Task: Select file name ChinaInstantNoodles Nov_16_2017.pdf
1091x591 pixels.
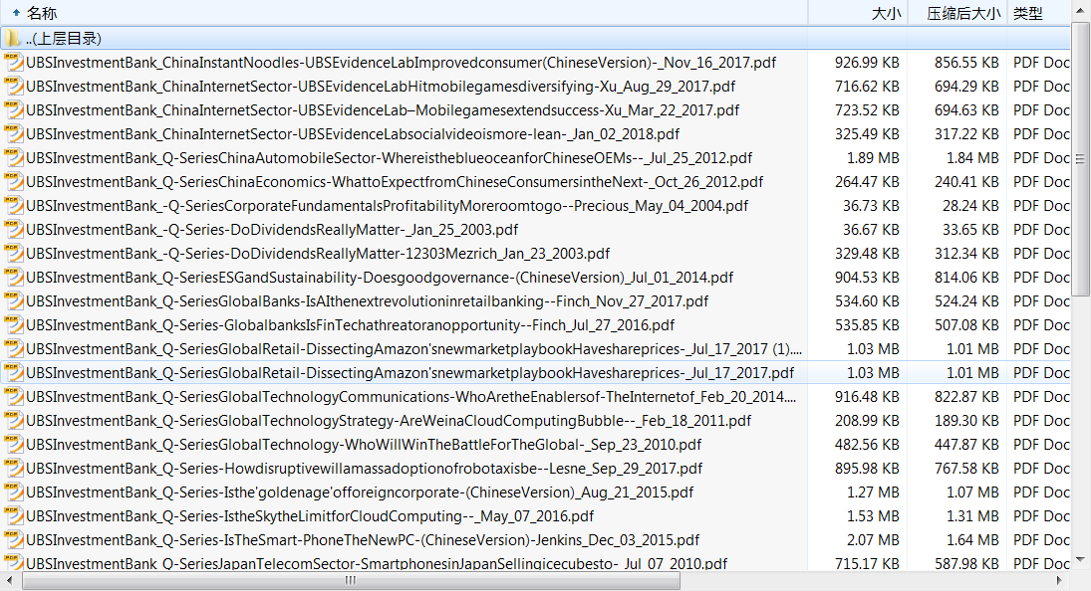Action: tap(401, 63)
